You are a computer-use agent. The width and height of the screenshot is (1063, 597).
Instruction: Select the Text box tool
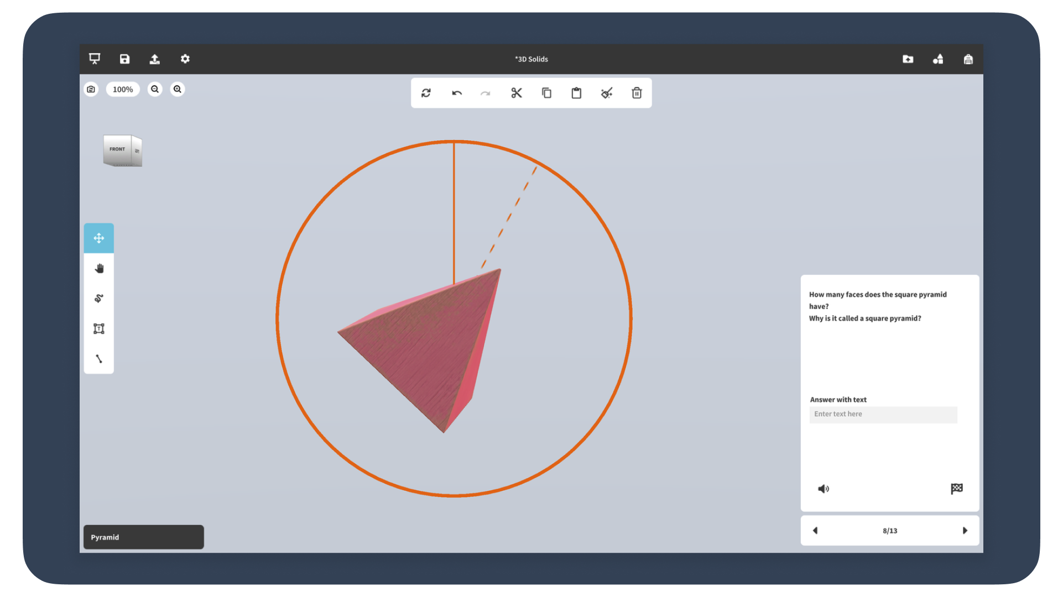pos(99,328)
